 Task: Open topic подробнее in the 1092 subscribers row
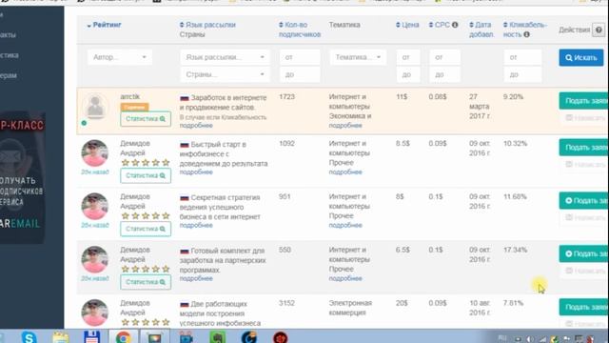point(345,172)
